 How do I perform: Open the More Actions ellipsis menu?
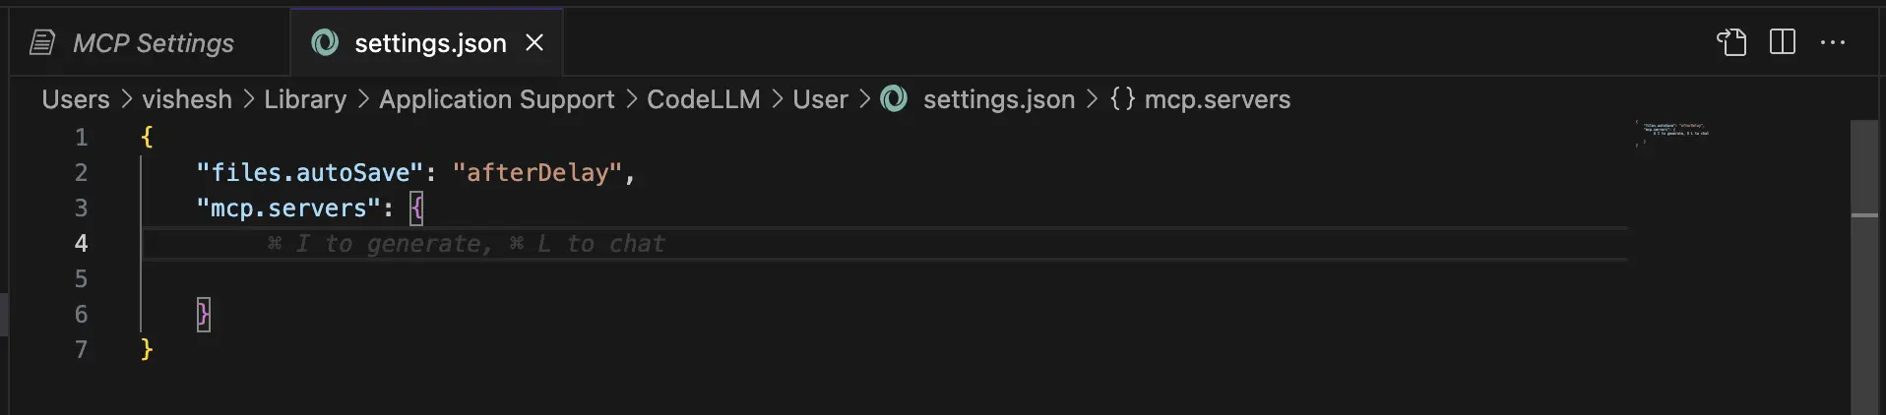1833,42
